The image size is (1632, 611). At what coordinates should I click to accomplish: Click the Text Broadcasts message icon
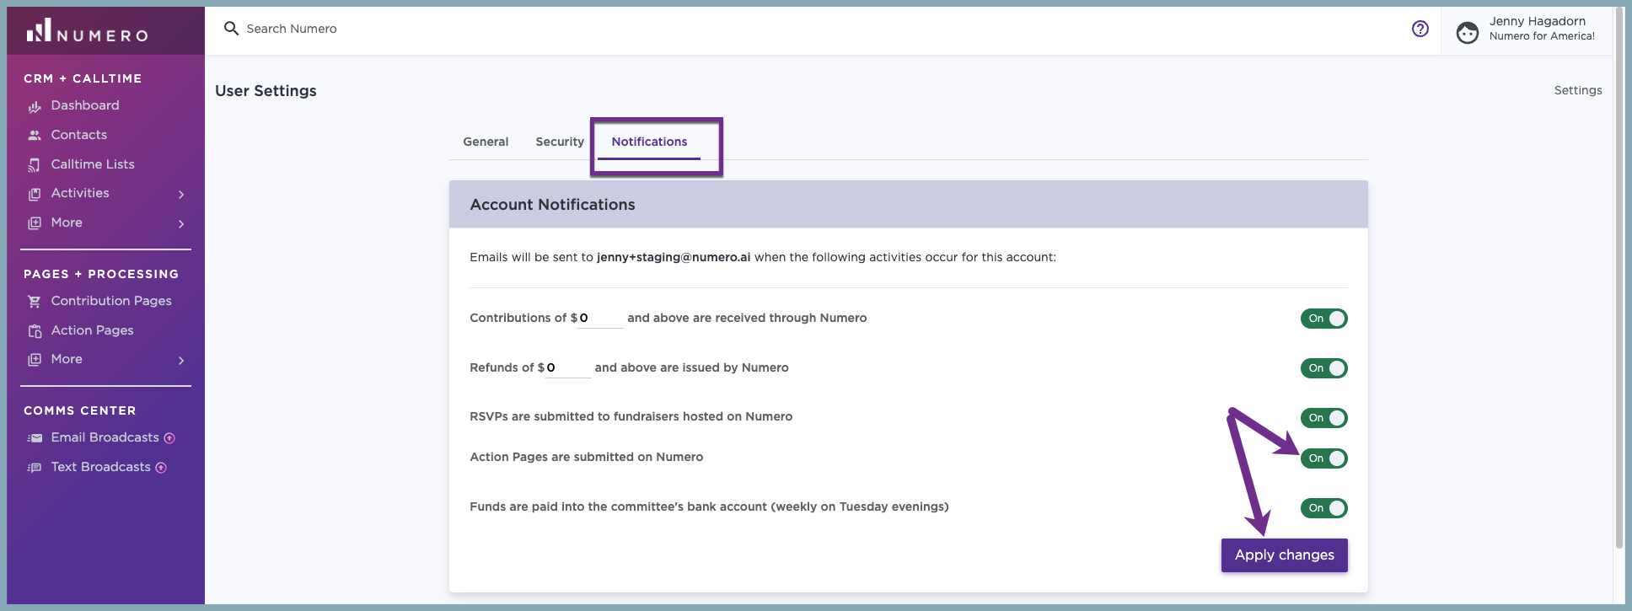pos(35,468)
